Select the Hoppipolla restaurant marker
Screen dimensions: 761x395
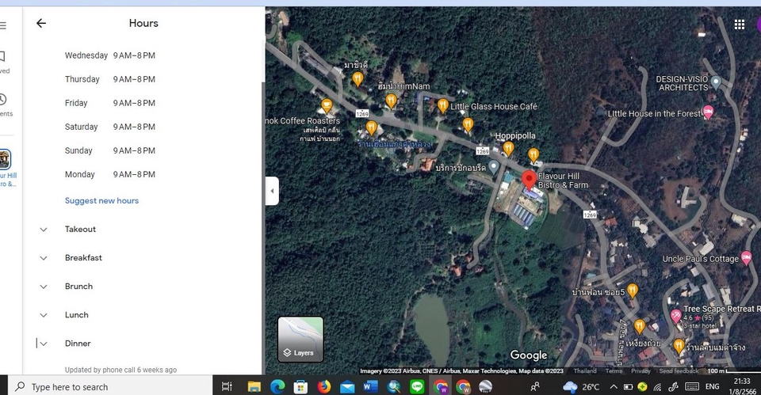point(508,148)
